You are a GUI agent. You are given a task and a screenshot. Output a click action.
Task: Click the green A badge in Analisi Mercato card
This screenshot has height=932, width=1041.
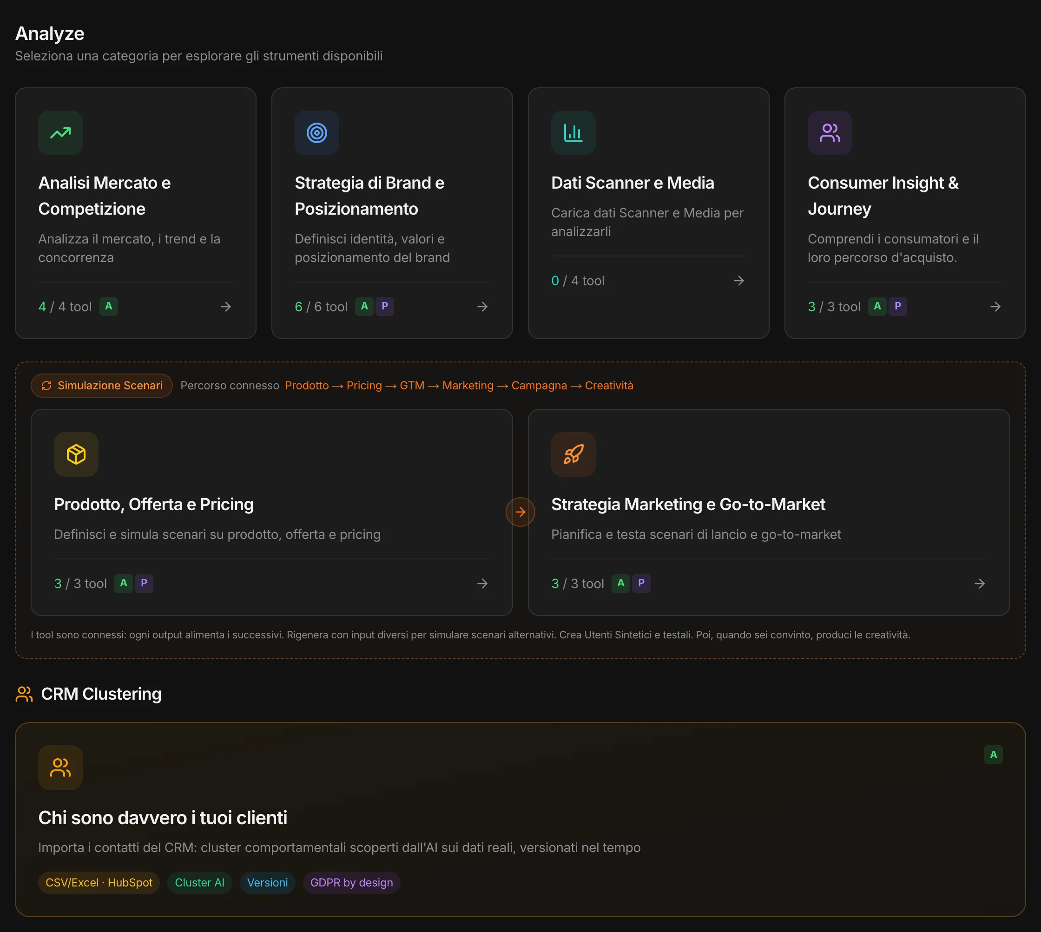tap(109, 307)
